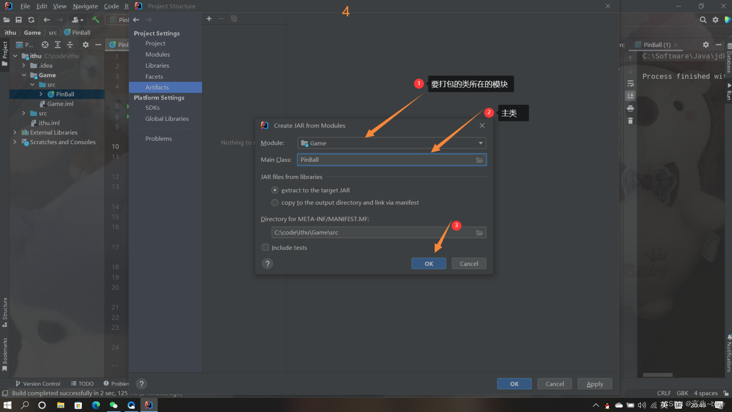Open the Module dropdown showing Game
The image size is (732, 412).
[x=392, y=143]
